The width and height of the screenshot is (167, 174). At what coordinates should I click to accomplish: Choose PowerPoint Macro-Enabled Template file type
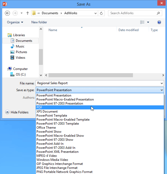point(100,120)
